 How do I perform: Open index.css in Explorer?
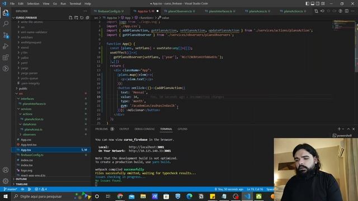(27, 160)
